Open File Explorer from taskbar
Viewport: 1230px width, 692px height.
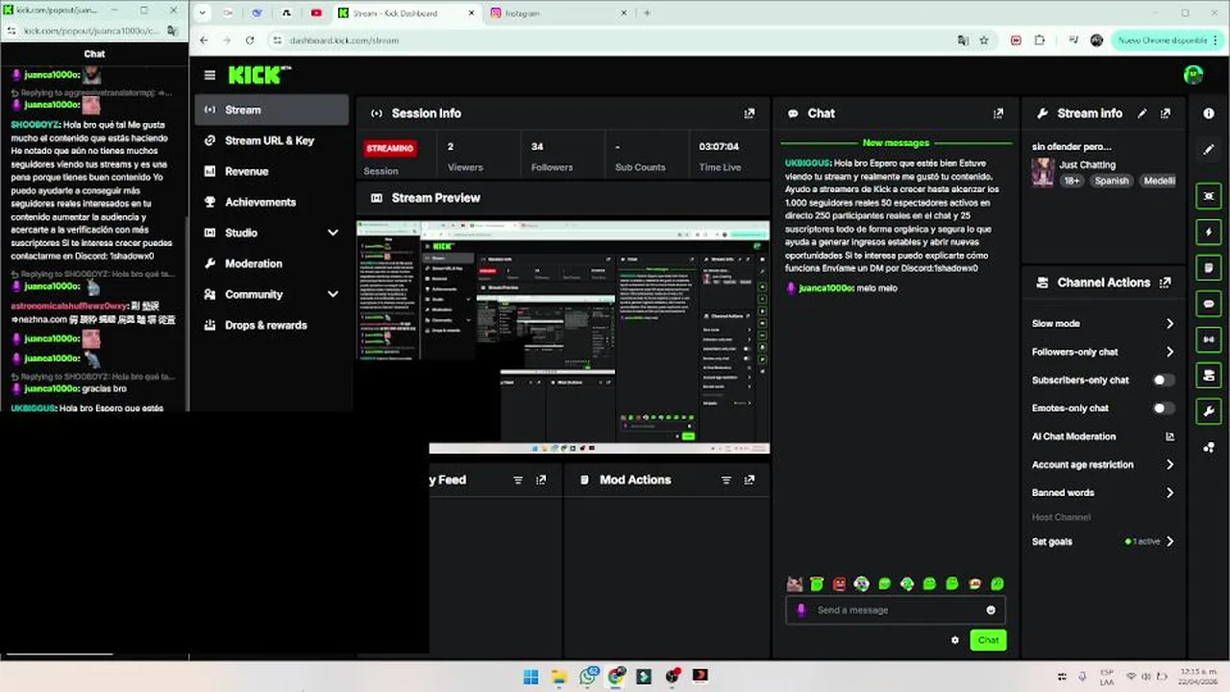[559, 677]
